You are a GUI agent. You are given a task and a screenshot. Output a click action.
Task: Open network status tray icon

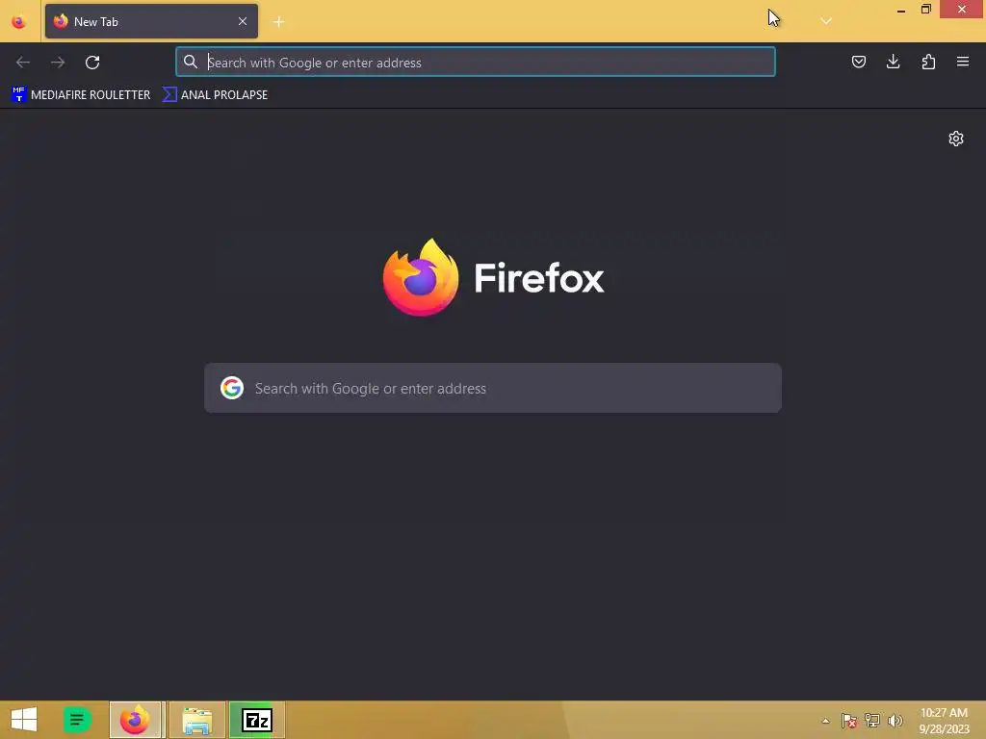click(x=872, y=720)
